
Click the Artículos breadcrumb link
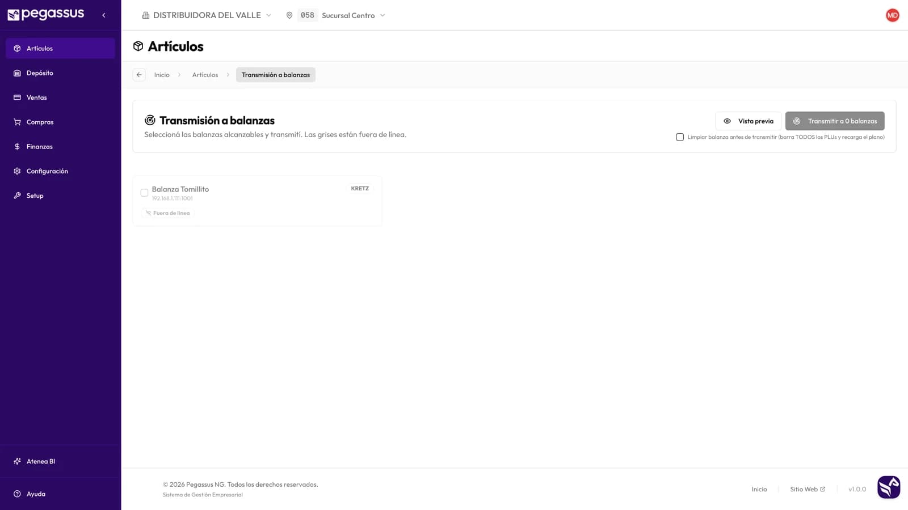pyautogui.click(x=205, y=75)
